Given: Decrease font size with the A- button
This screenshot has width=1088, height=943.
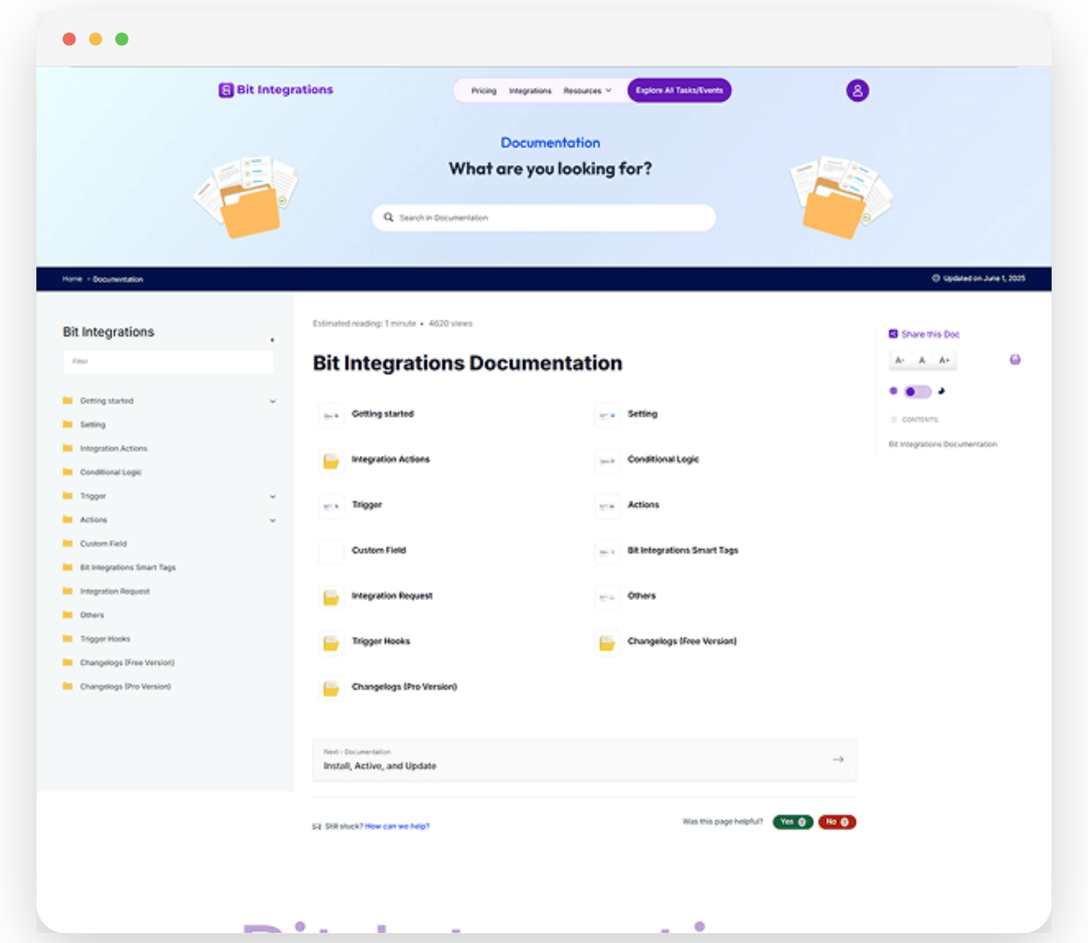Looking at the screenshot, I should click(x=899, y=360).
